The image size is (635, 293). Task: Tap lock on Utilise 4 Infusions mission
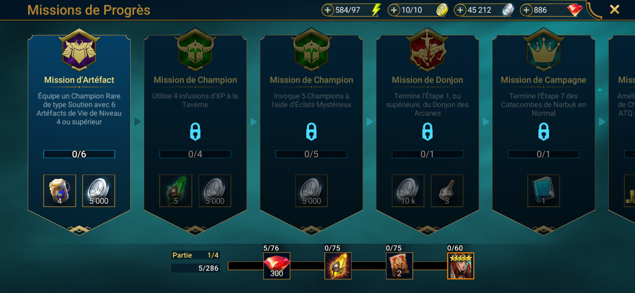point(195,132)
